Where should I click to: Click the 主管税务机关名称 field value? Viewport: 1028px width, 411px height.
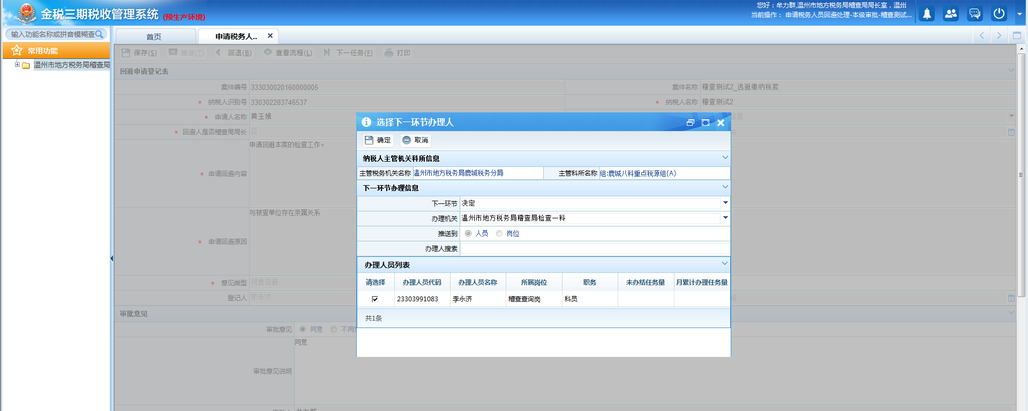coord(478,173)
